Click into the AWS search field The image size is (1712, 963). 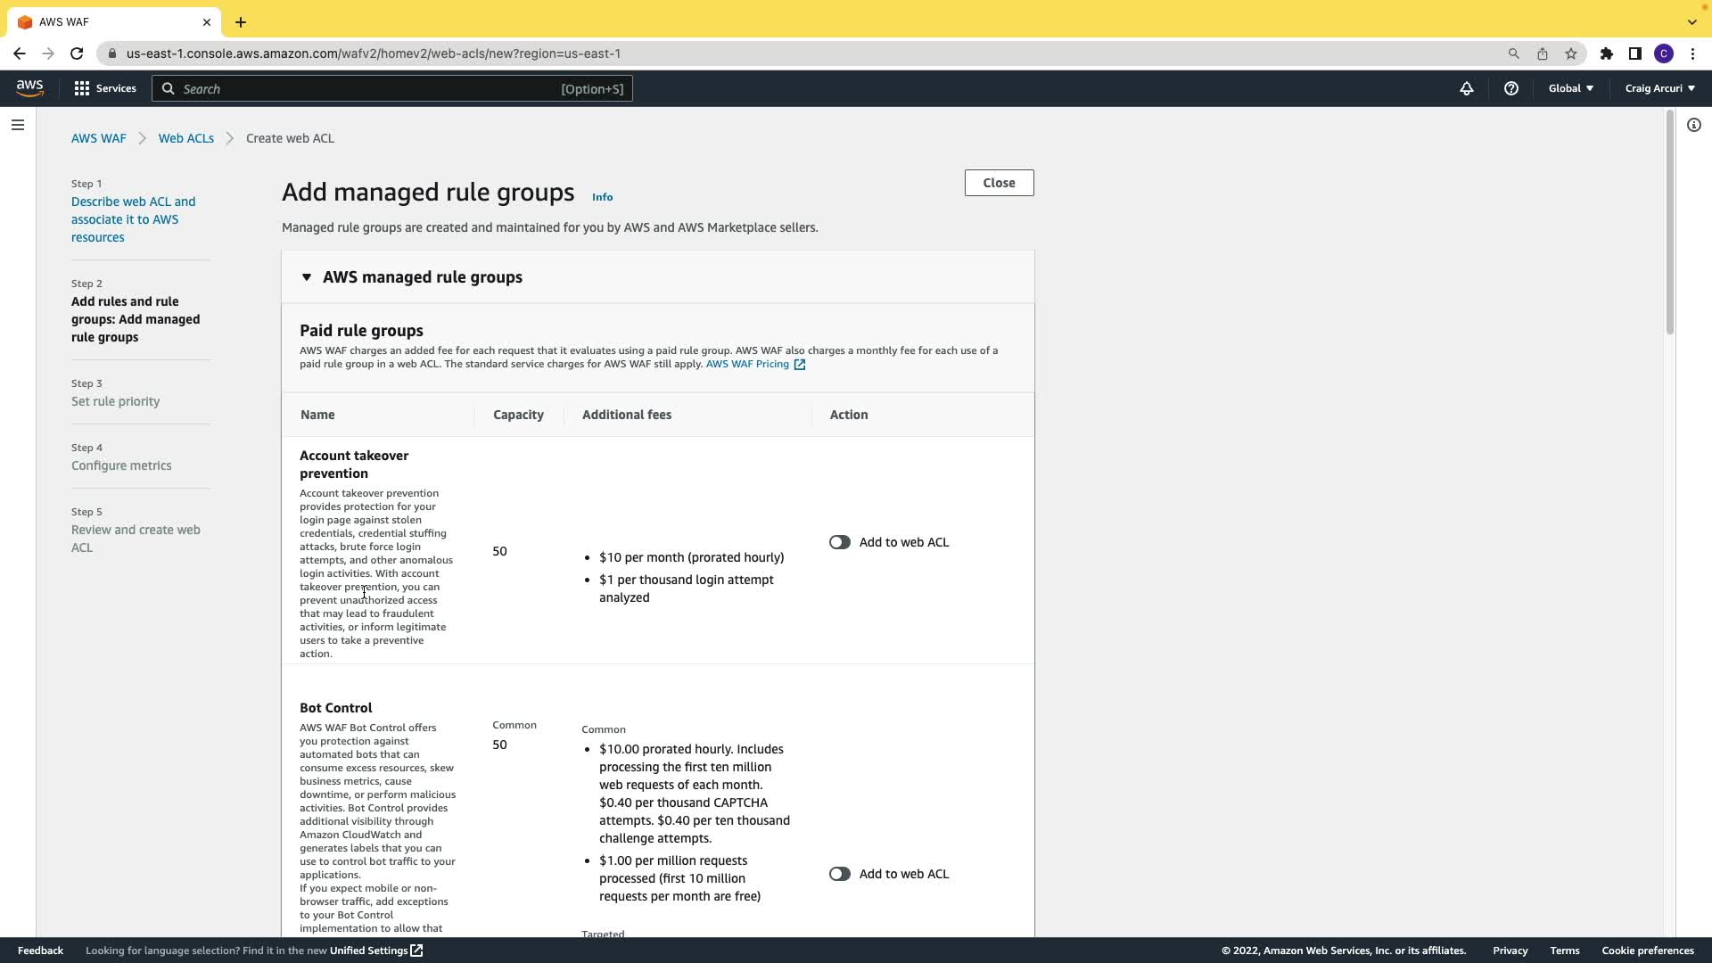(366, 89)
